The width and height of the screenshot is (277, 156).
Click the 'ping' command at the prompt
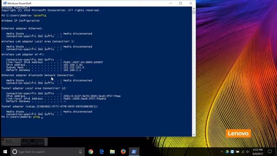tap(36, 117)
